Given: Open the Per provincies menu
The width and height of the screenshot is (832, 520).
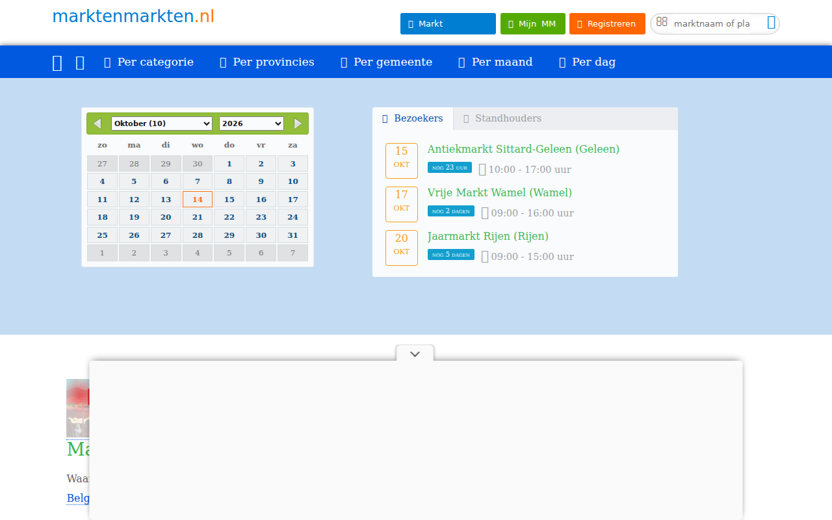Looking at the screenshot, I should [267, 62].
